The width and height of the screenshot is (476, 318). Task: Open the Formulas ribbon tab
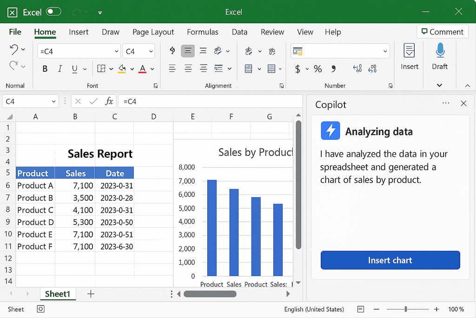pos(202,32)
